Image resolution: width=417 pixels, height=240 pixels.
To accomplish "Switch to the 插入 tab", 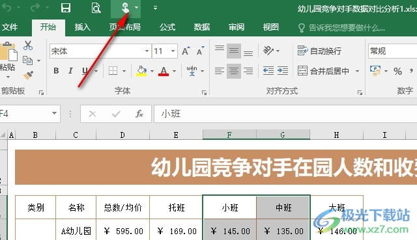I will click(83, 27).
